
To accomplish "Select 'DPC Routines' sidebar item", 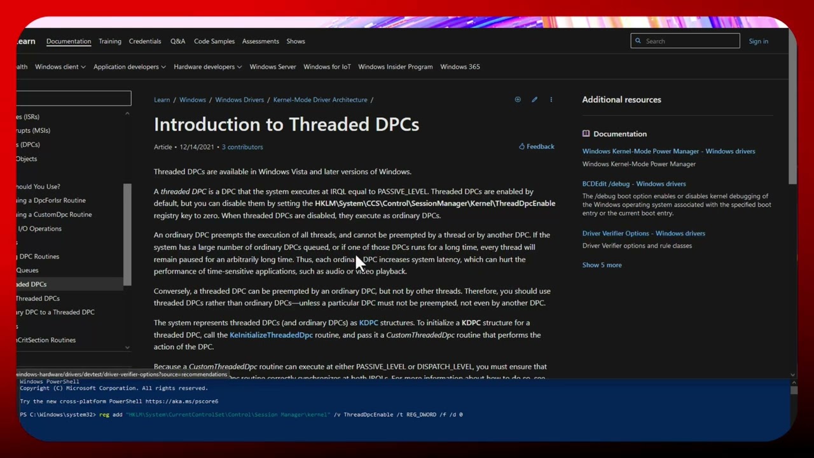I will [38, 256].
